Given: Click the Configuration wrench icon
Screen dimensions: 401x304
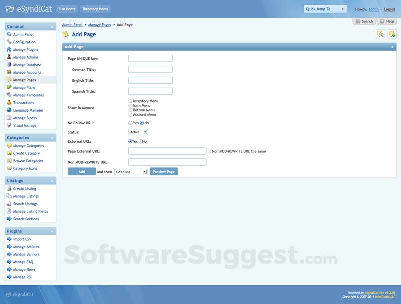Looking at the screenshot, I should tap(9, 42).
